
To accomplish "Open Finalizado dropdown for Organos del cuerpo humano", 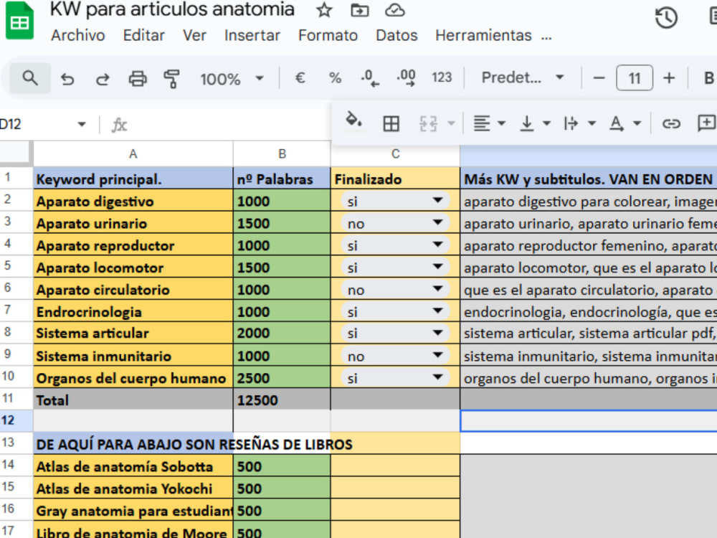I will point(438,377).
